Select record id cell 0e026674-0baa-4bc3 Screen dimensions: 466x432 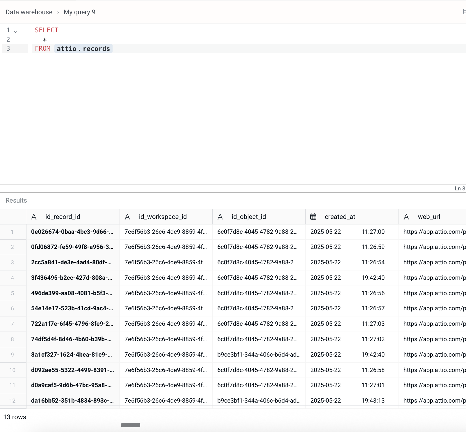coord(73,232)
